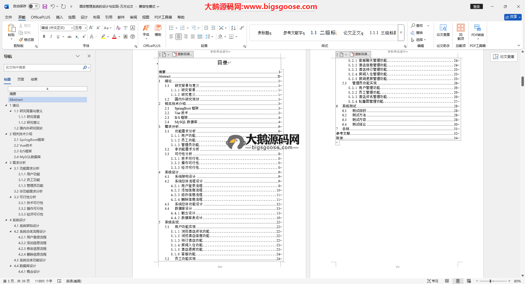Viewport: 525px width, 284px height.
Task: Click the 共享 share button
Action: point(513,17)
